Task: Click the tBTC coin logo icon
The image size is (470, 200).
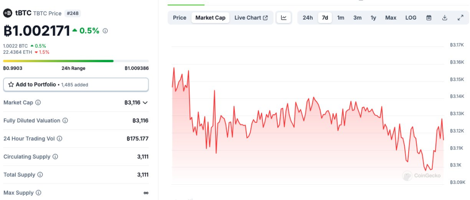Action: (8, 13)
